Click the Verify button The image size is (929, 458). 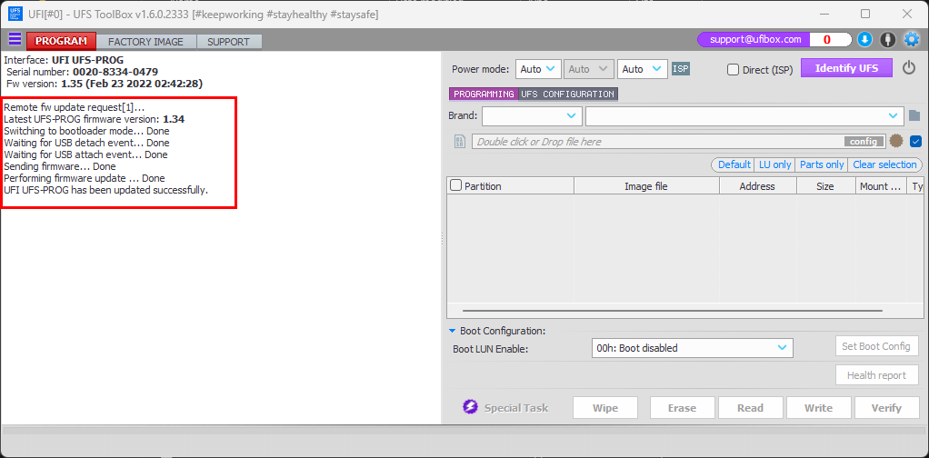tap(886, 408)
